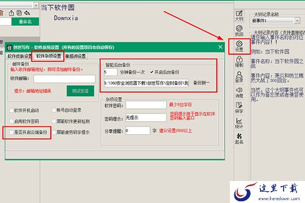The height and width of the screenshot is (203, 305).
Task: Click the 提示：邮箱地址错误 warning text
Action: (x=33, y=91)
